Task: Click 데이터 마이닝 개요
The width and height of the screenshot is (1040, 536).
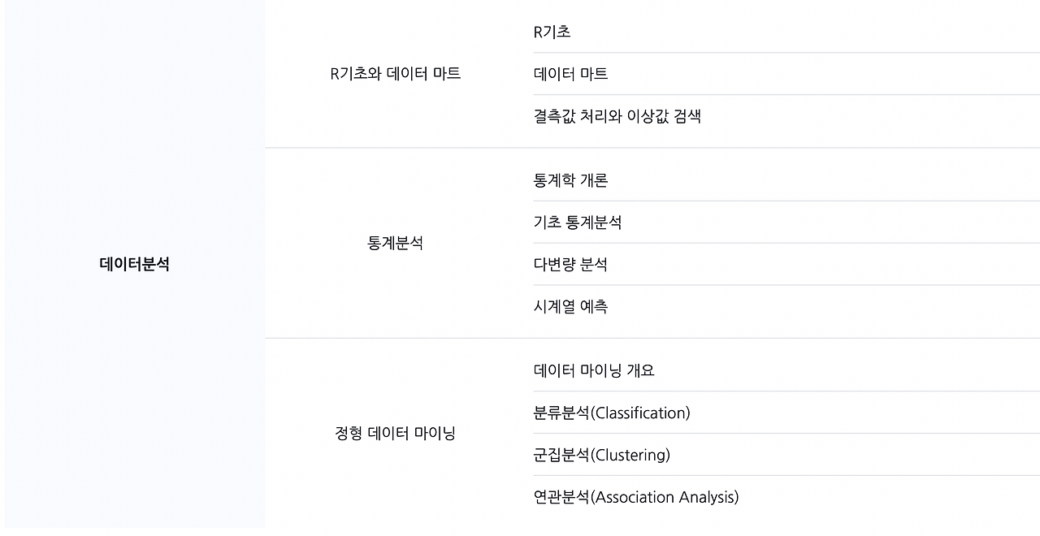Action: pos(594,370)
